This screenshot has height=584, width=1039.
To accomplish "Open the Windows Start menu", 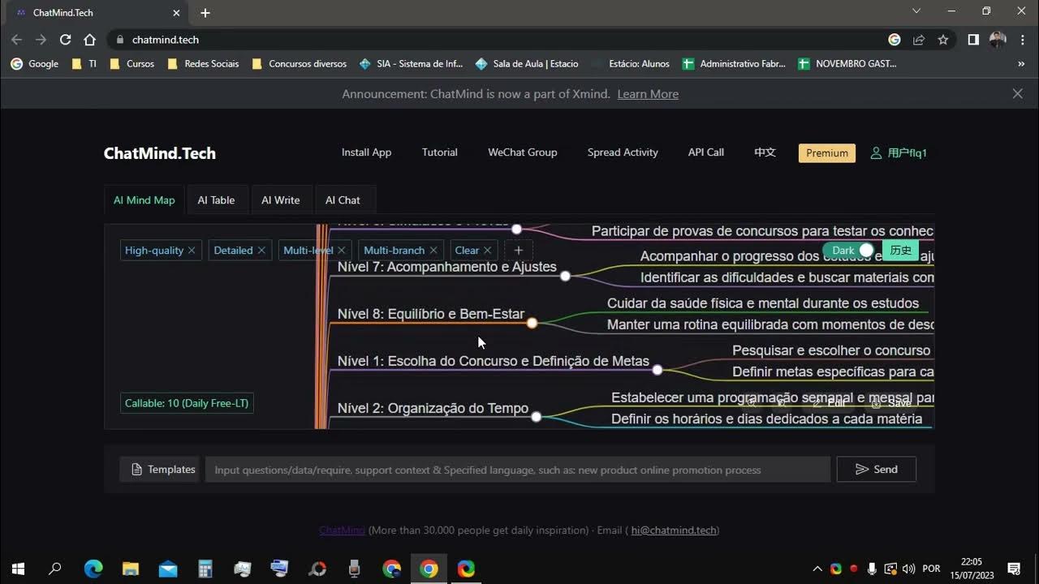I will click(18, 569).
